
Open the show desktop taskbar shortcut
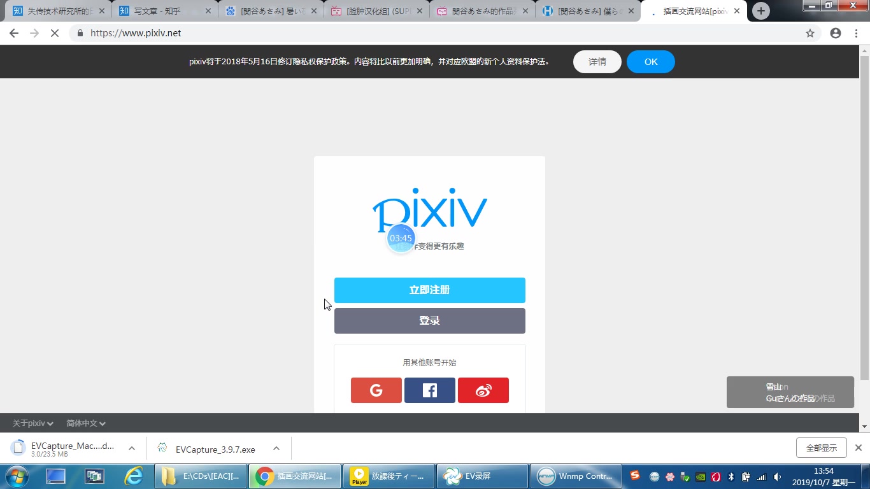click(x=55, y=476)
